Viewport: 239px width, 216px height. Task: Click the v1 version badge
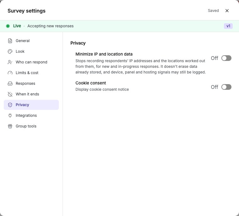pyautogui.click(x=228, y=26)
